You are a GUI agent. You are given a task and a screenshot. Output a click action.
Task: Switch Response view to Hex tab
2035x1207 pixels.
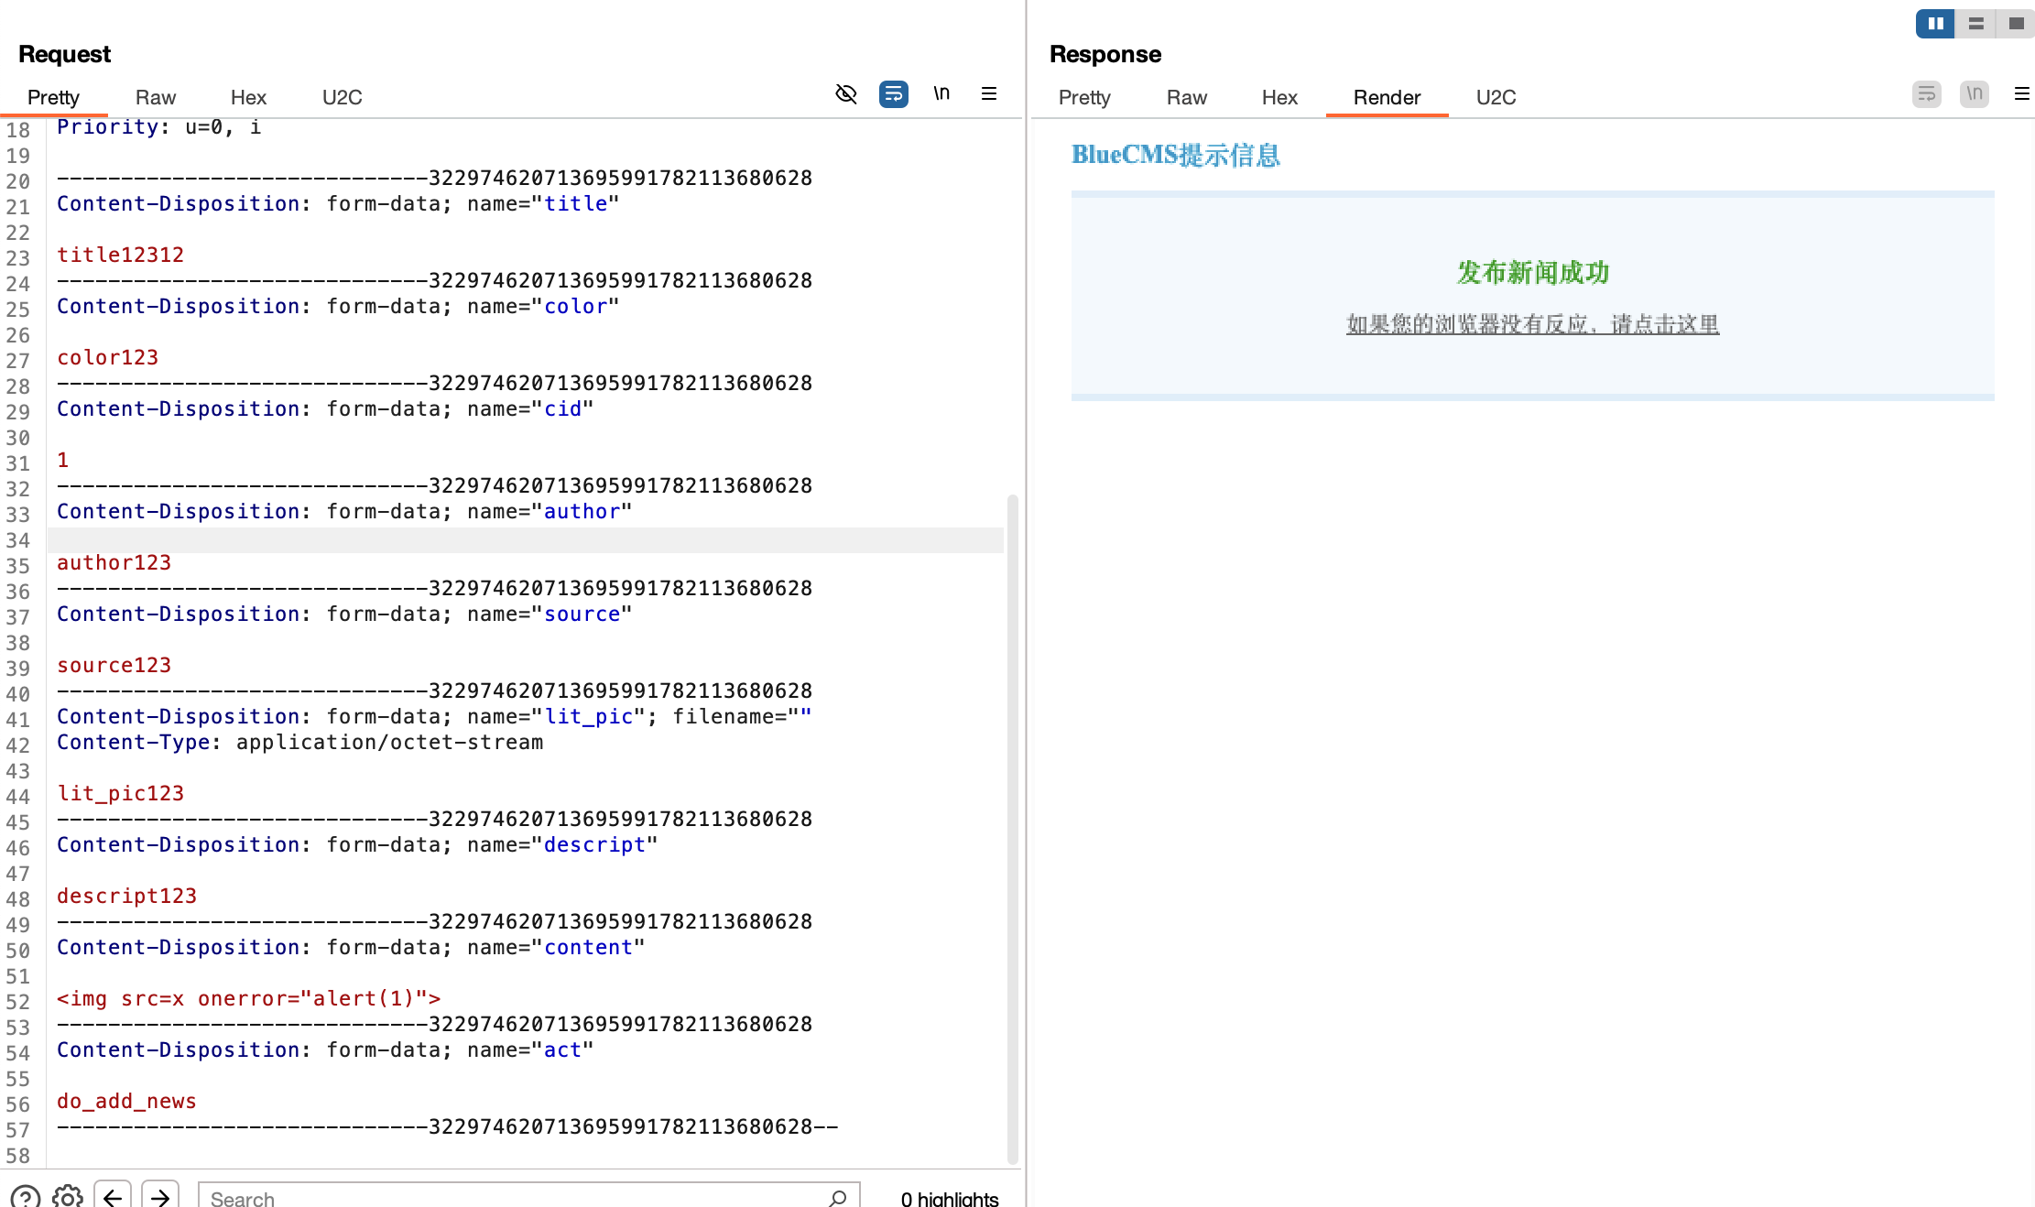pos(1279,97)
